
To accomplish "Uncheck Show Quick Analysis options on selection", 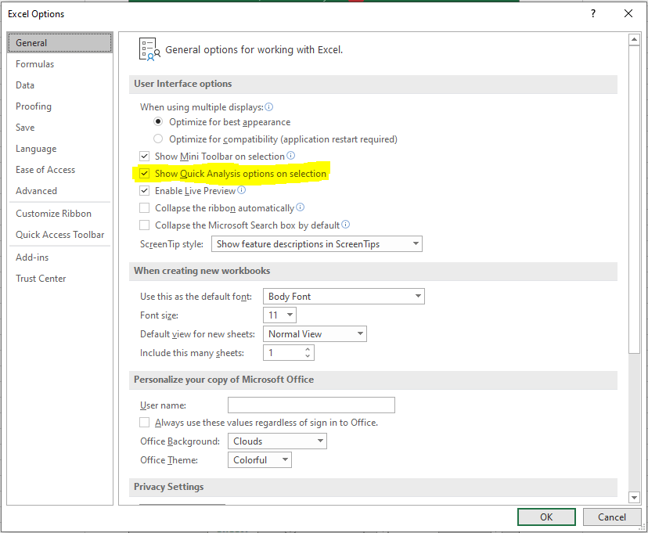I will (x=144, y=174).
